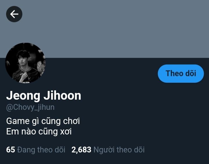Tap the Đang theo dõi label
Screen dimensions: 209x164
click(x=41, y=150)
